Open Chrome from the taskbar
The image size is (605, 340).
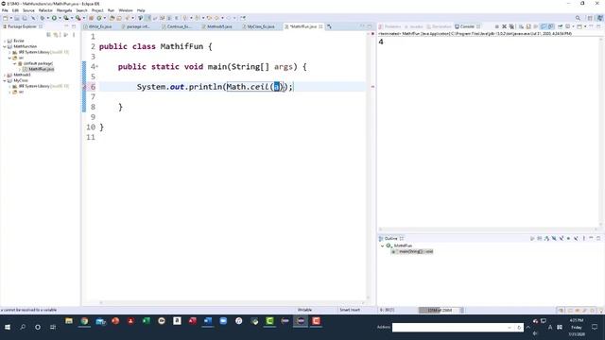click(84, 321)
